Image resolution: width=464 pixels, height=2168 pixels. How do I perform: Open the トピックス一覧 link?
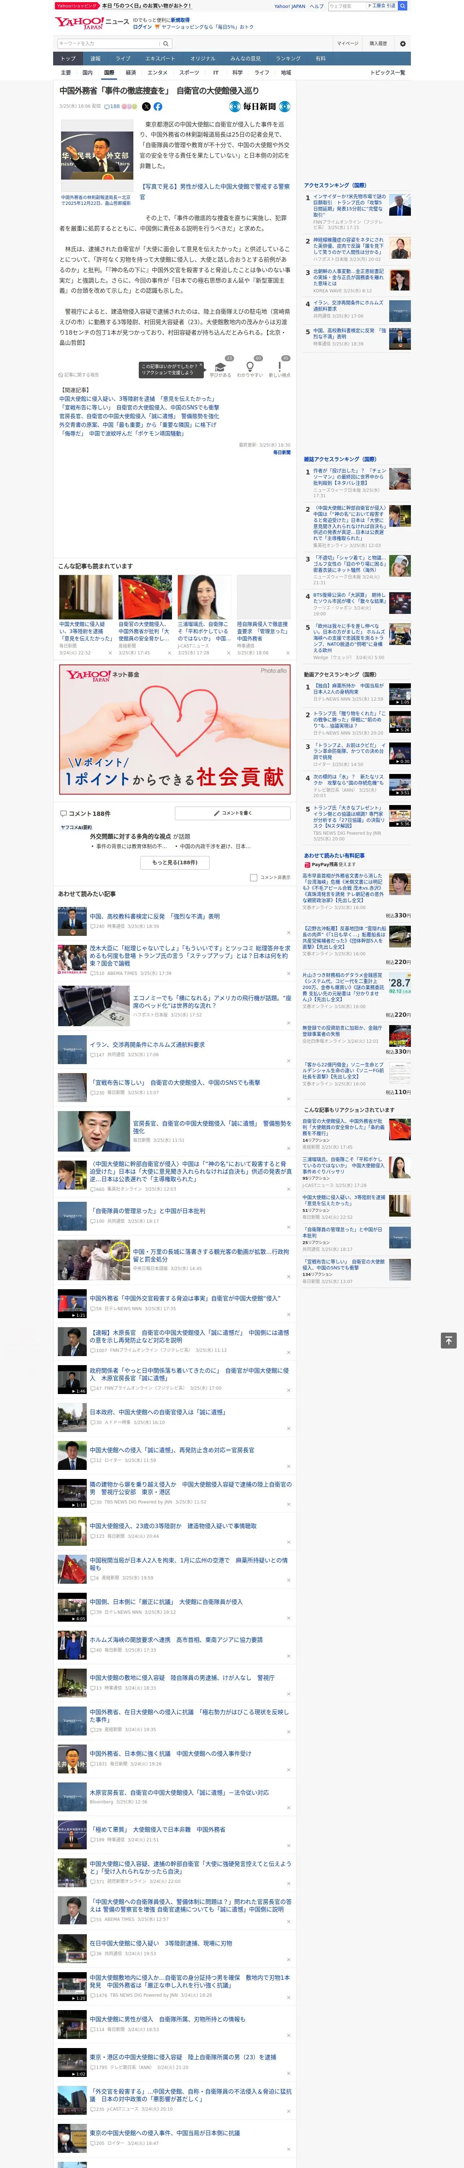387,72
